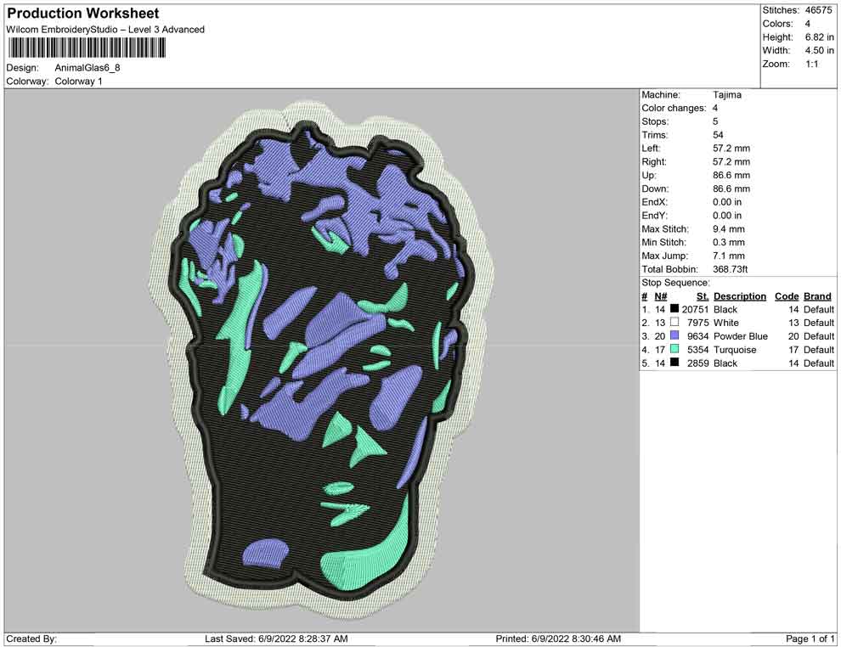Viewport: 841px width, 647px height.
Task: Click the 'Stops:' label
Action: pos(655,121)
